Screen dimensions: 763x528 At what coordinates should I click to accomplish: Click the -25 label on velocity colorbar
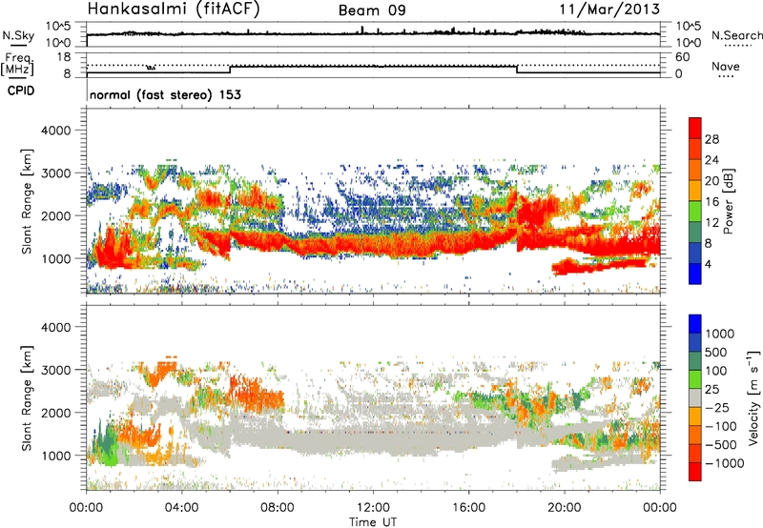tap(718, 408)
